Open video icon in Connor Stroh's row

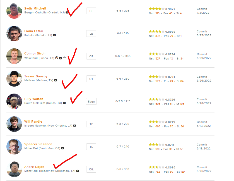[x=61, y=58]
